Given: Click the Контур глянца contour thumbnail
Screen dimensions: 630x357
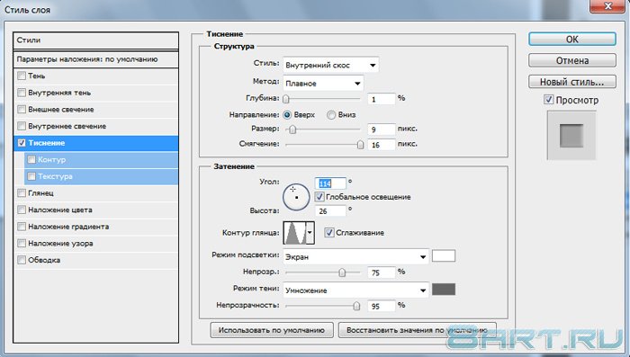Looking at the screenshot, I should tap(295, 233).
